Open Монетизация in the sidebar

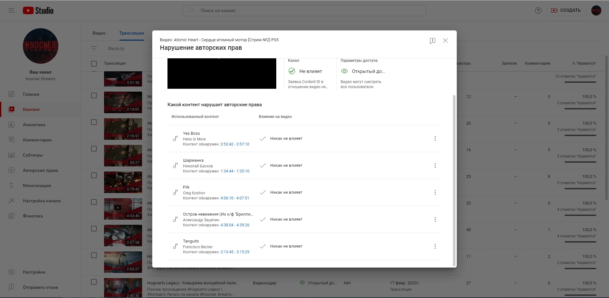(x=40, y=185)
